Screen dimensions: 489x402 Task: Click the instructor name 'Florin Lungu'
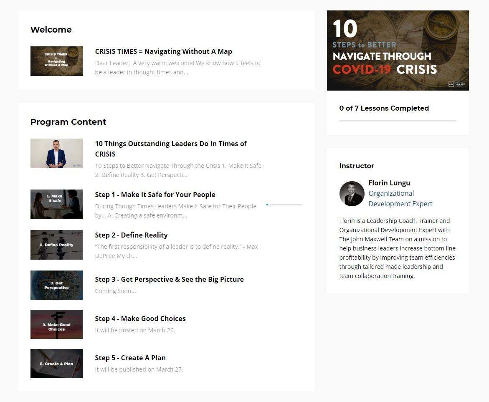[389, 183]
